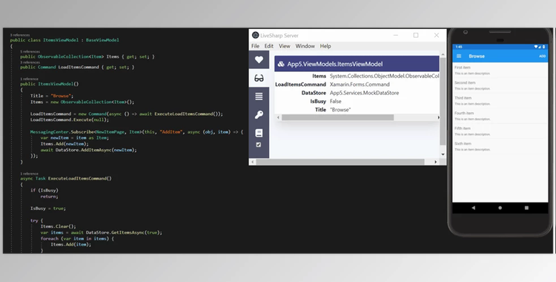Image resolution: width=556 pixels, height=282 pixels.
Task: Select the glasses inspector icon in LiveSharp sidebar
Action: 259,78
